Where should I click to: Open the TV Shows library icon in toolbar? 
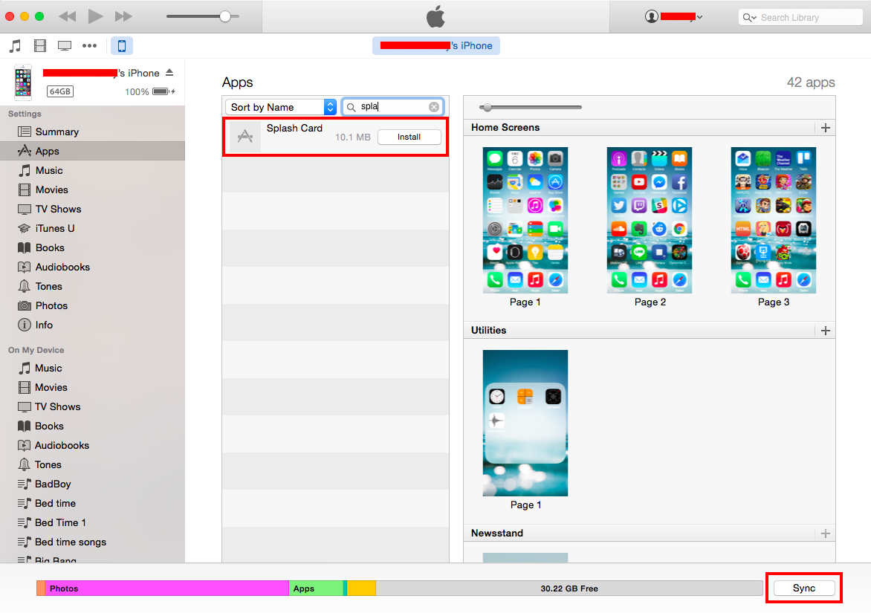pos(65,45)
